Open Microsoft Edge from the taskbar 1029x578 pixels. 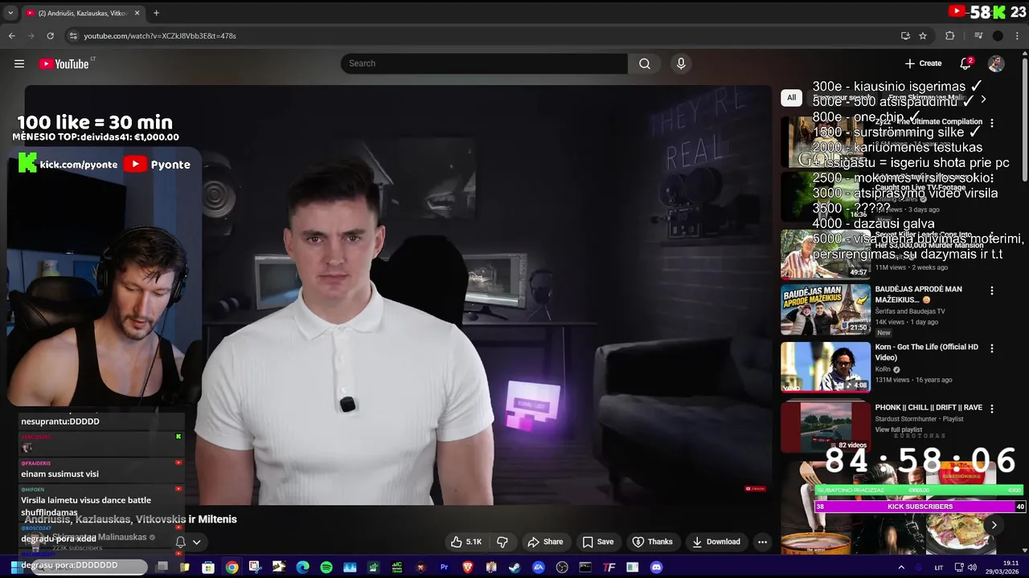point(302,568)
